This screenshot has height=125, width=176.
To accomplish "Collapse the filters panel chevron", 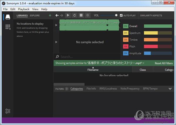I will 170,89.
